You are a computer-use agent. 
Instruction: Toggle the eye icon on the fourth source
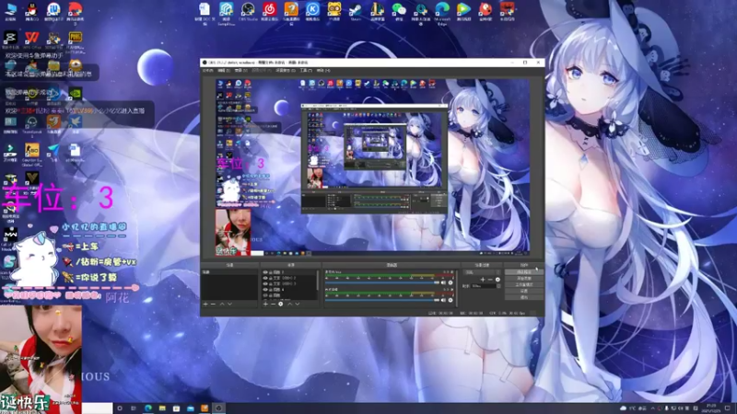point(264,289)
